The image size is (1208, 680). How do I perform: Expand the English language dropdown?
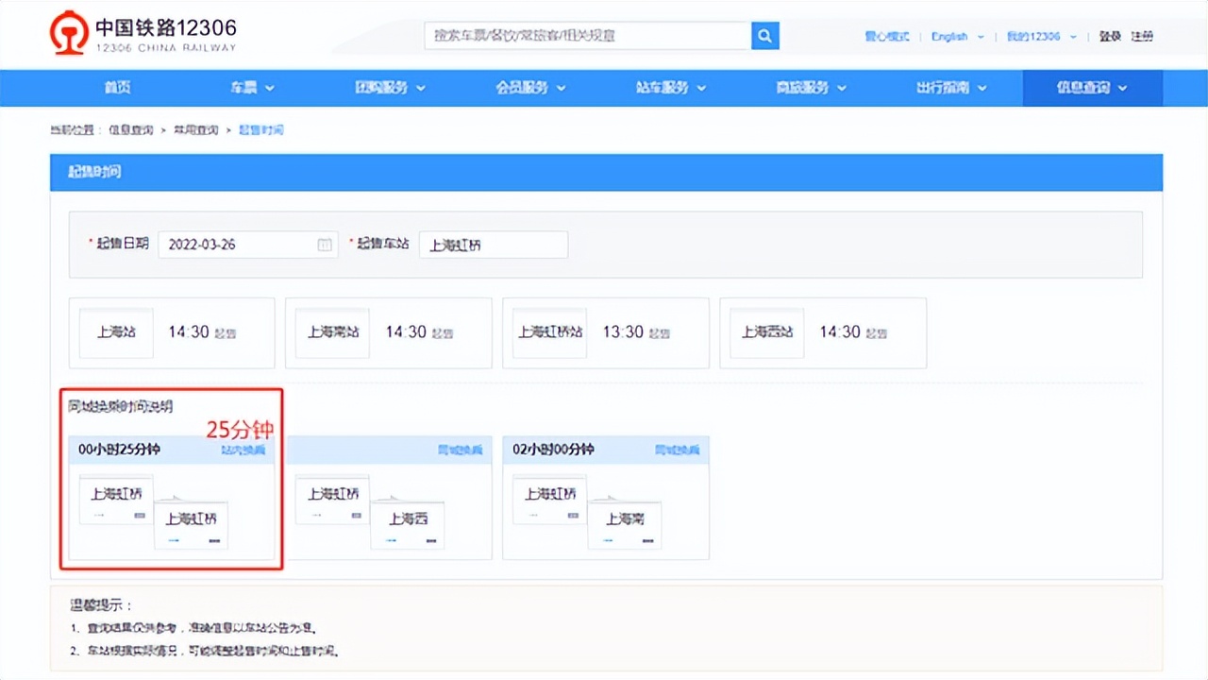[x=950, y=36]
